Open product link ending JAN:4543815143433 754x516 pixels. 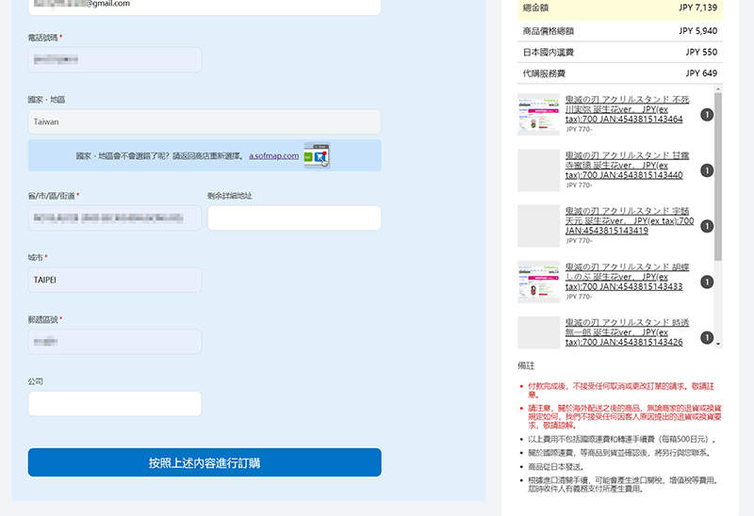point(627,277)
